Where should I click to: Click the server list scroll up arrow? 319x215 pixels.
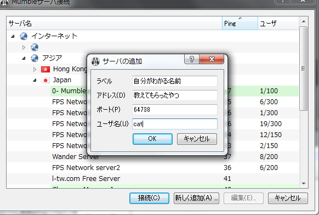coord(304,21)
